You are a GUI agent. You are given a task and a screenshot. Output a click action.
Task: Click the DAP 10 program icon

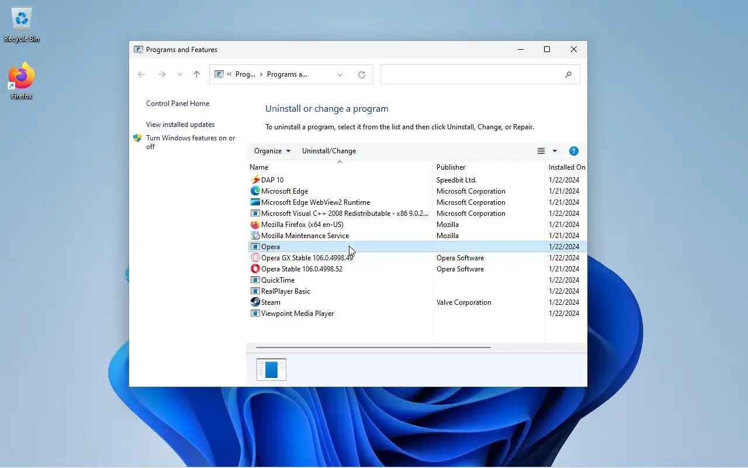[x=255, y=180]
